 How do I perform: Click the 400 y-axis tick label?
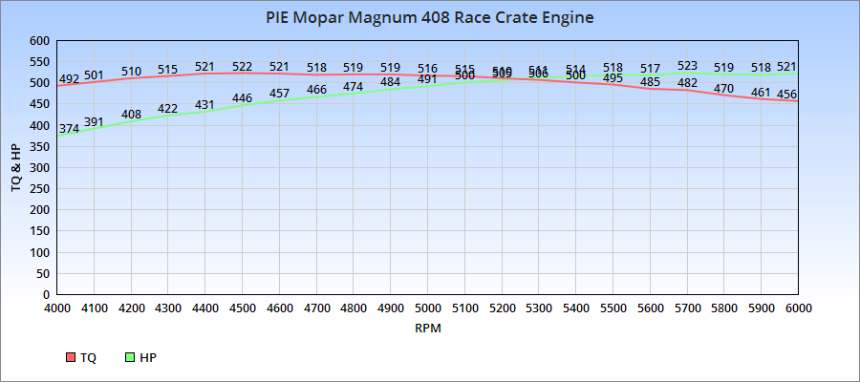coord(41,125)
